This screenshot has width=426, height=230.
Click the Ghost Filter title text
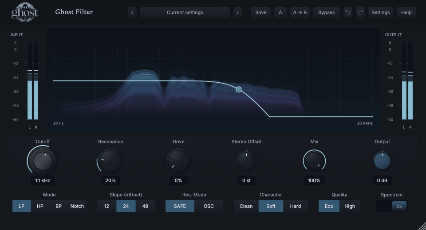pyautogui.click(x=74, y=12)
